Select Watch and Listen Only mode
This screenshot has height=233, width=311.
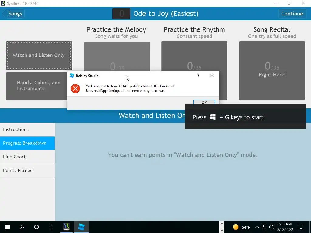click(x=39, y=56)
